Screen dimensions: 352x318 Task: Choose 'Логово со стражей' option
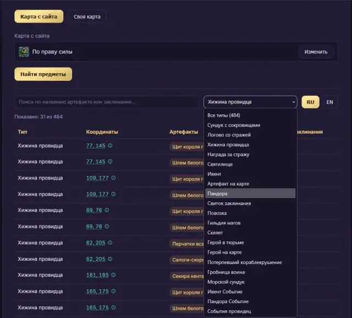click(x=250, y=135)
